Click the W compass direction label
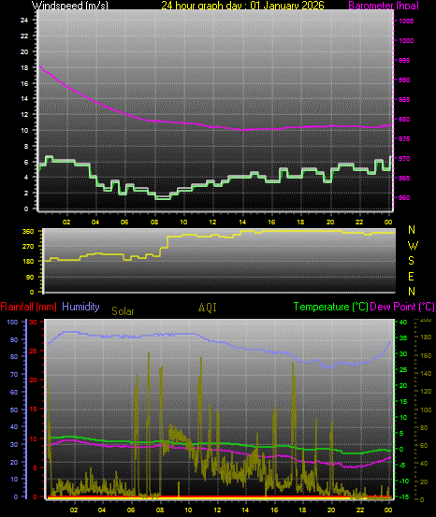Viewport: 436px width, 517px height. pos(413,245)
